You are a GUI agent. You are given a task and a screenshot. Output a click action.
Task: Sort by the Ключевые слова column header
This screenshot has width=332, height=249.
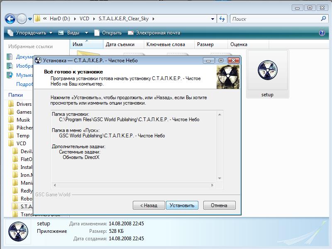coord(169,44)
